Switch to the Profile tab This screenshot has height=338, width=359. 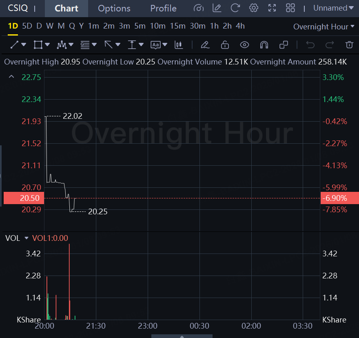163,9
